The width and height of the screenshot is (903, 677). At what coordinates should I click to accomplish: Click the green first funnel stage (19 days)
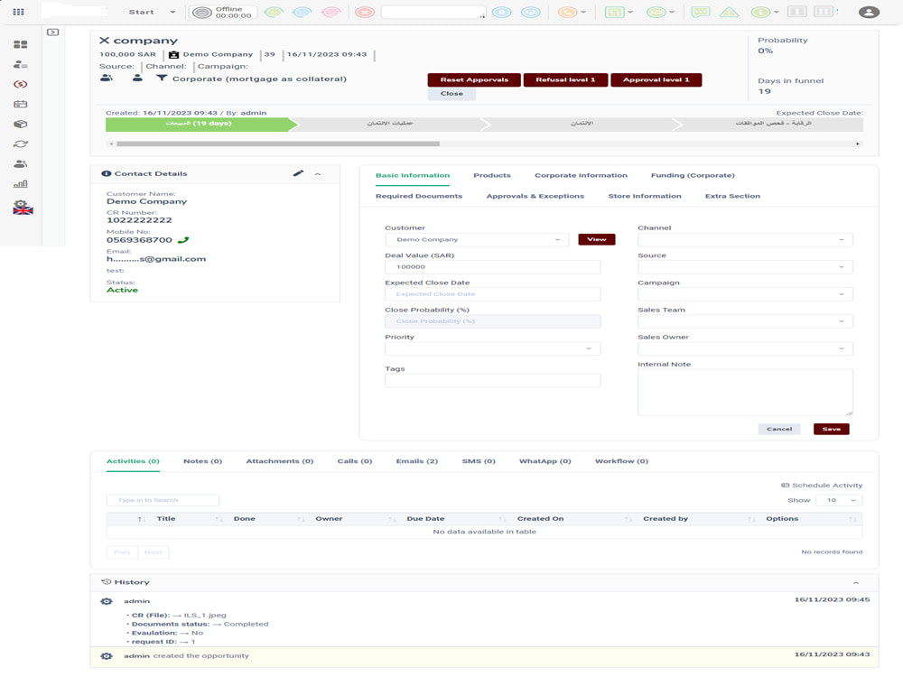(200, 124)
